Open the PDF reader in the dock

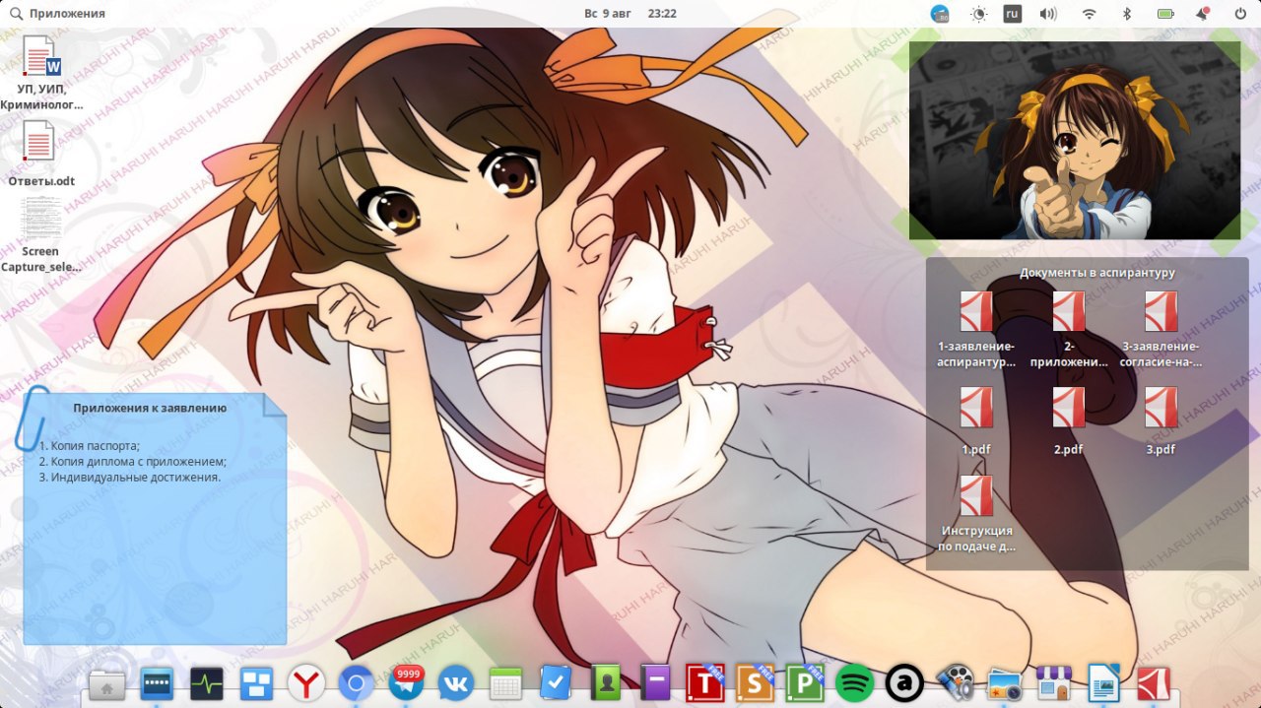pyautogui.click(x=1154, y=683)
